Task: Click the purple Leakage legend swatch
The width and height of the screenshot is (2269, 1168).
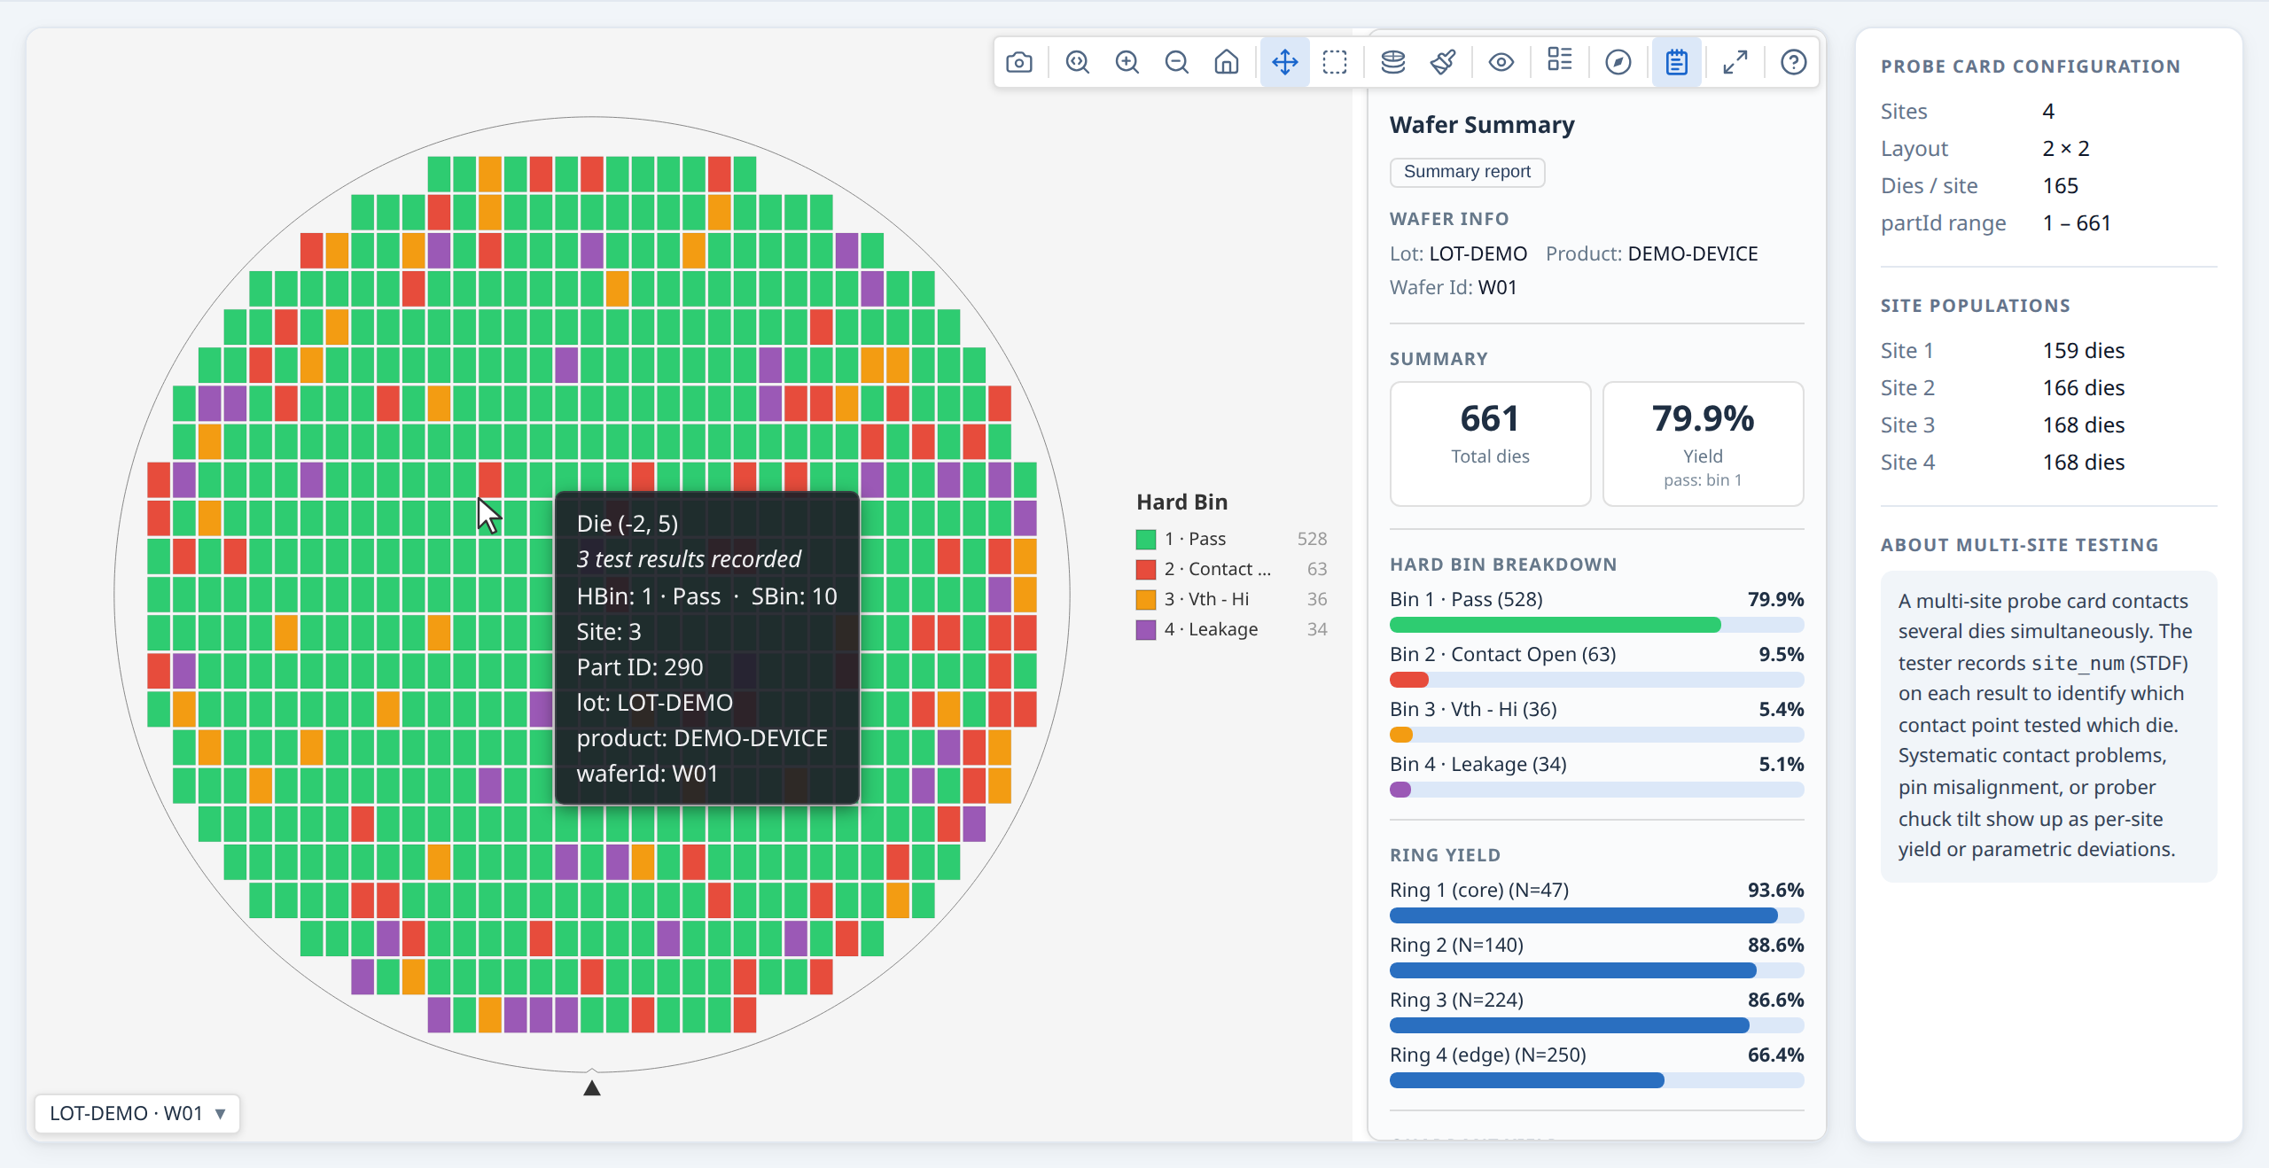Action: (1146, 629)
